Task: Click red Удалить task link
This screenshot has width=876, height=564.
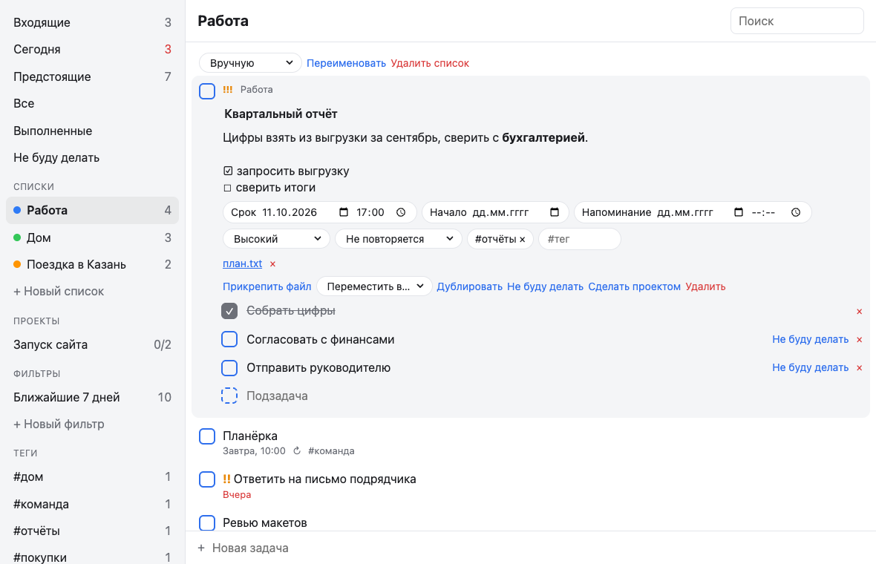Action: [705, 286]
